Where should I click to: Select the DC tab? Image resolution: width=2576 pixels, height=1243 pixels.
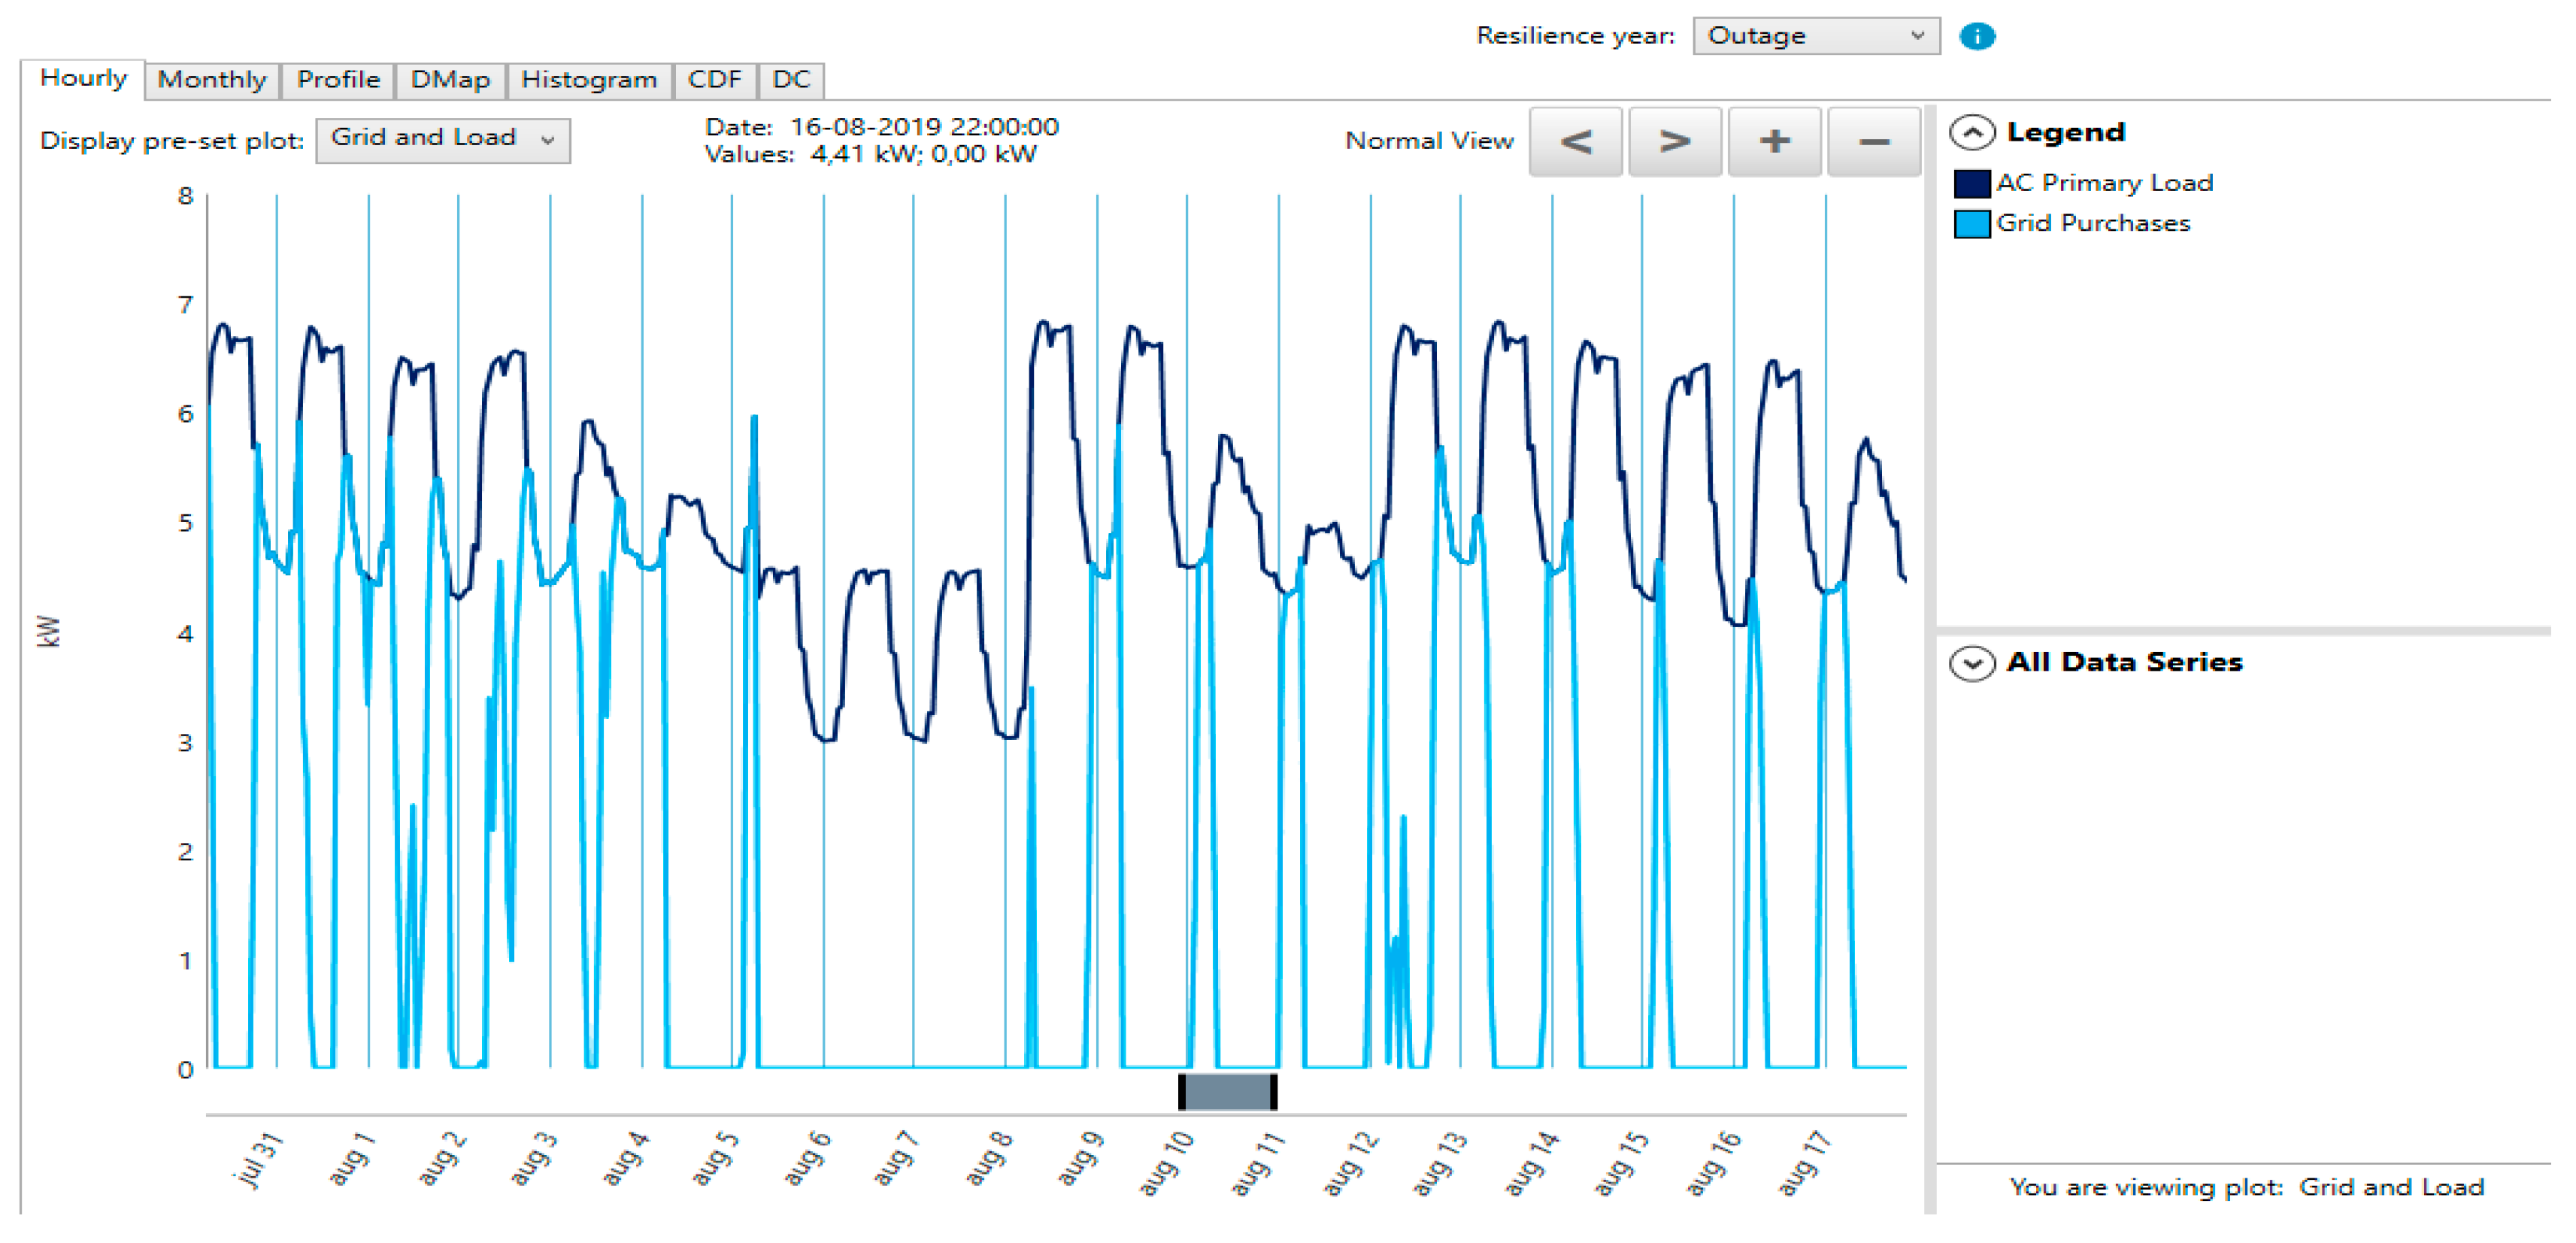coord(791,80)
